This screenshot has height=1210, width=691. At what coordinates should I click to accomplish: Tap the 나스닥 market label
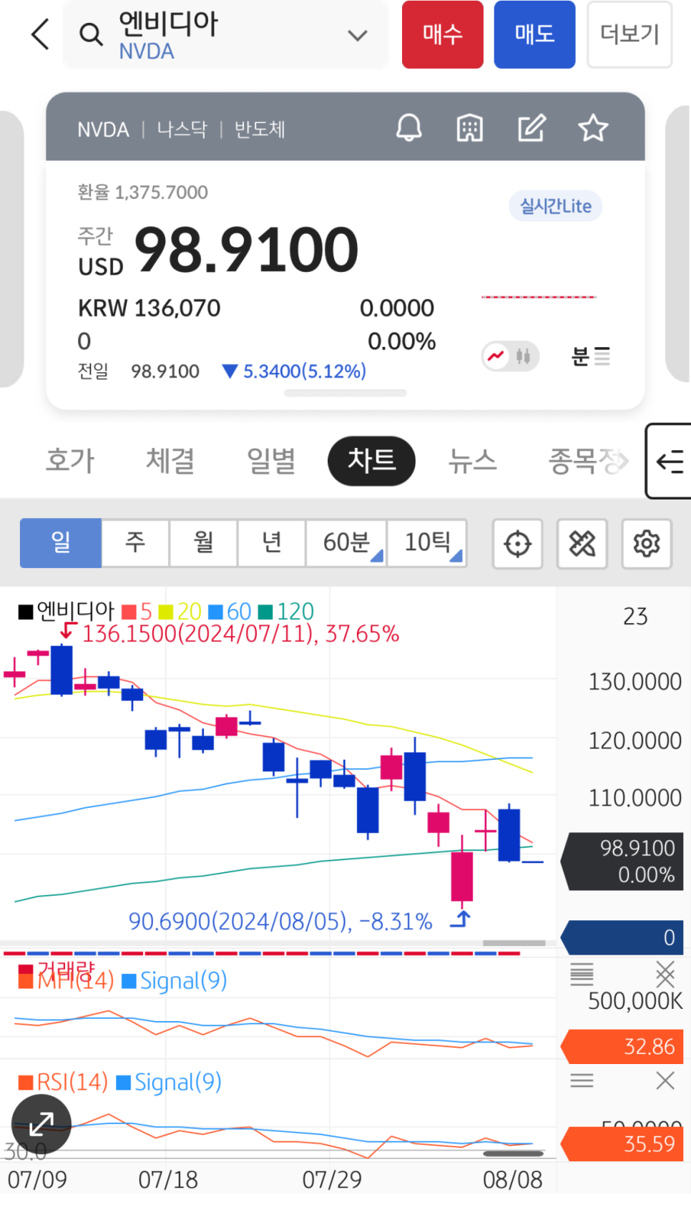tap(182, 130)
